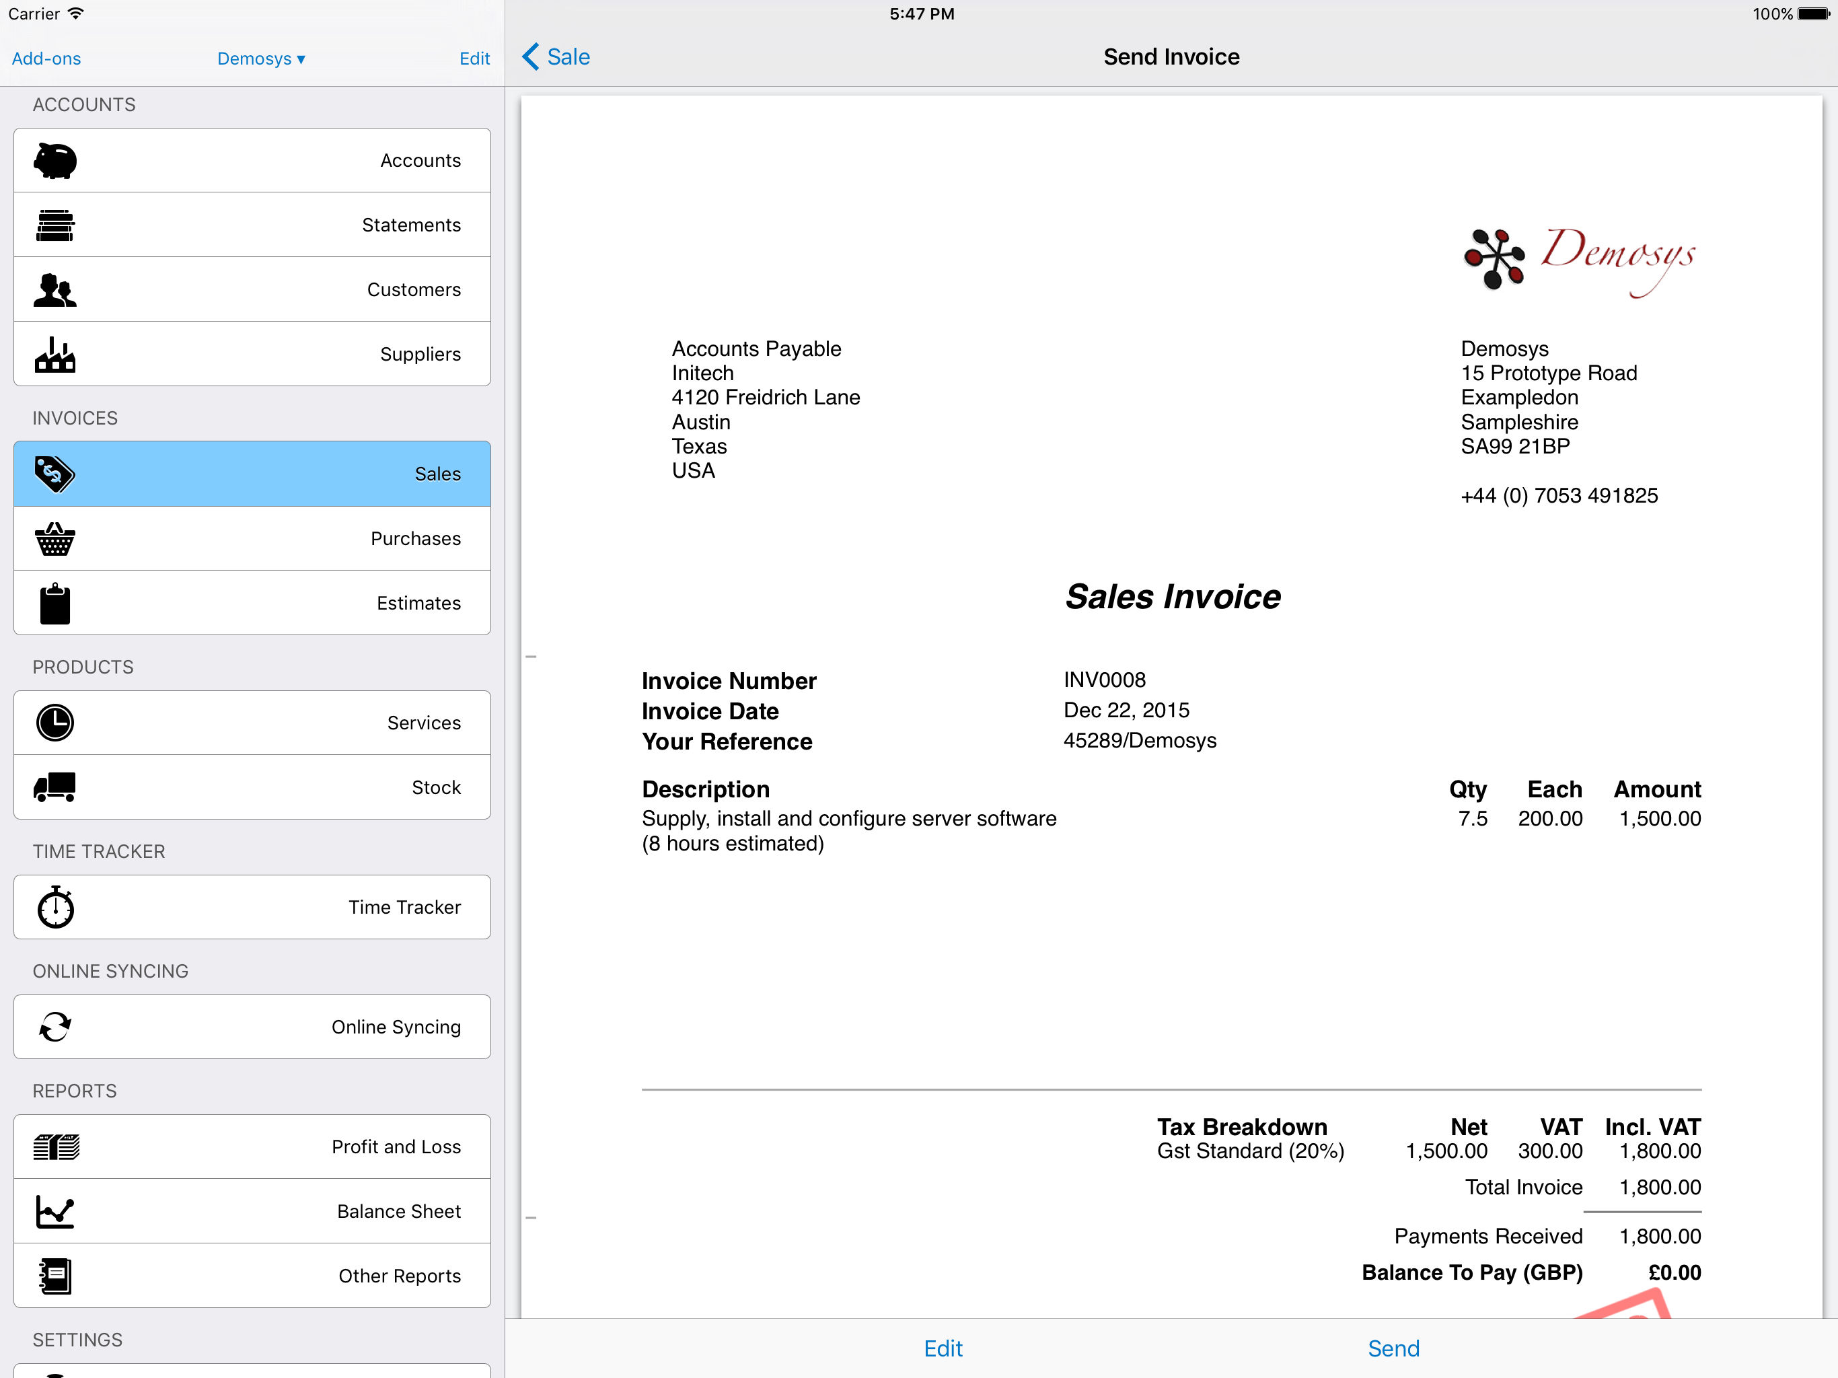Viewport: 1838px width, 1378px height.
Task: Tap Edit below the invoice preview
Action: (943, 1348)
